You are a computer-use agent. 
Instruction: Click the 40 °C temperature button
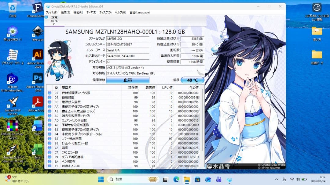click(192, 80)
